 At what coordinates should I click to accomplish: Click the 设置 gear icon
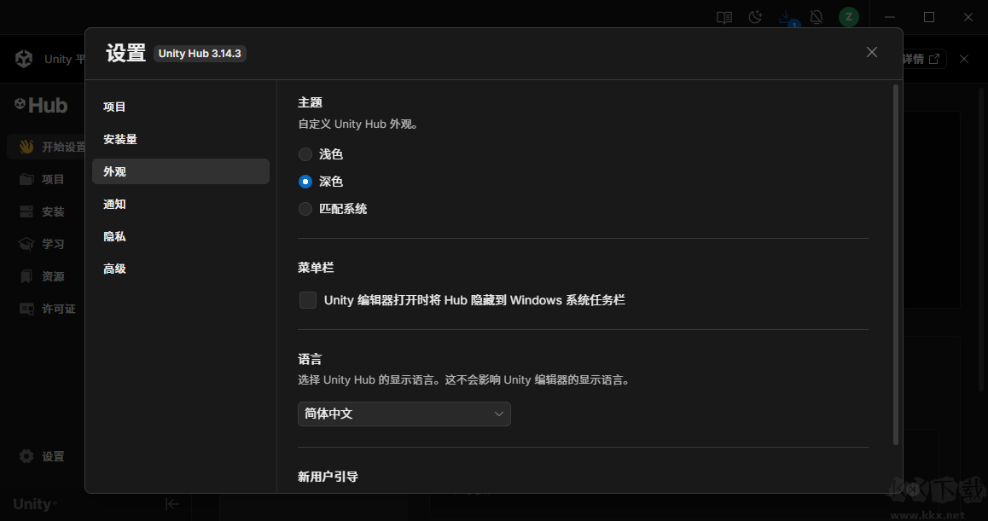point(28,456)
